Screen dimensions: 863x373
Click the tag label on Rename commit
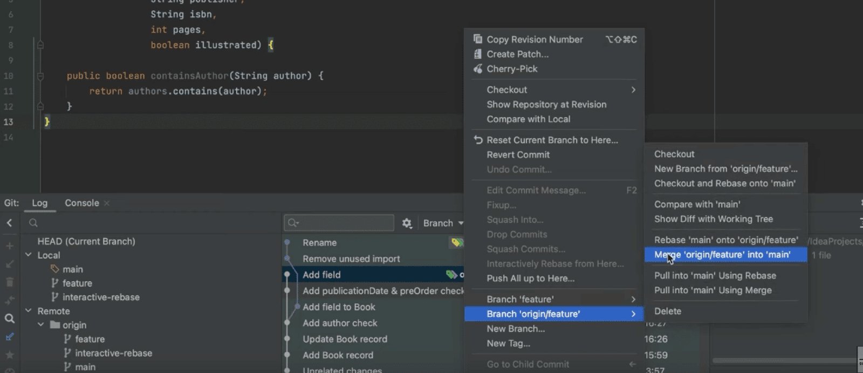tap(457, 242)
